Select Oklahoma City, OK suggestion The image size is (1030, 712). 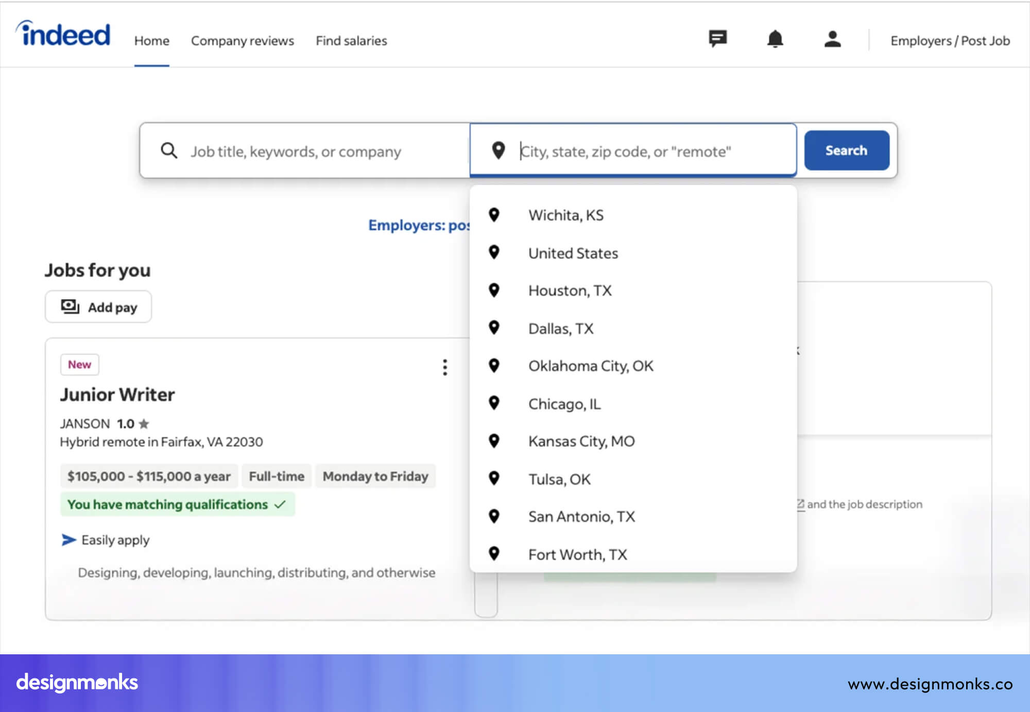633,366
